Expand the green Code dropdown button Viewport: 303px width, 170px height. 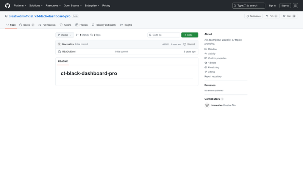(190, 35)
